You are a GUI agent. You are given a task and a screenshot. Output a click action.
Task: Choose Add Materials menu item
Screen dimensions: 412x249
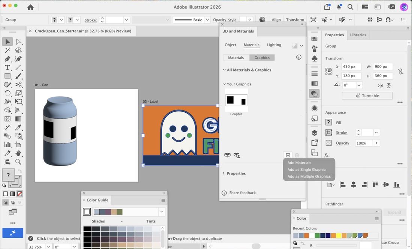coord(299,163)
